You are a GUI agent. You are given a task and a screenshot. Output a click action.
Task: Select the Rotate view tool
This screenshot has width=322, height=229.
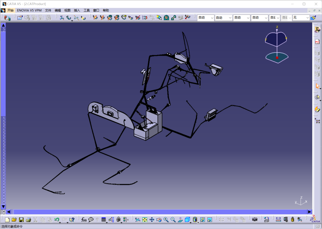(159, 220)
